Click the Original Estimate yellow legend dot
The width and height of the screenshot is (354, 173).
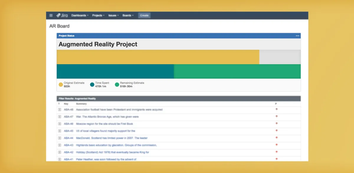[61, 85]
